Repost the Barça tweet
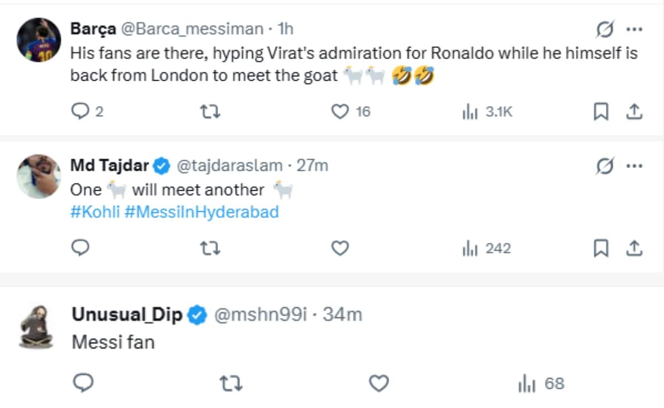The width and height of the screenshot is (664, 408). click(x=210, y=112)
